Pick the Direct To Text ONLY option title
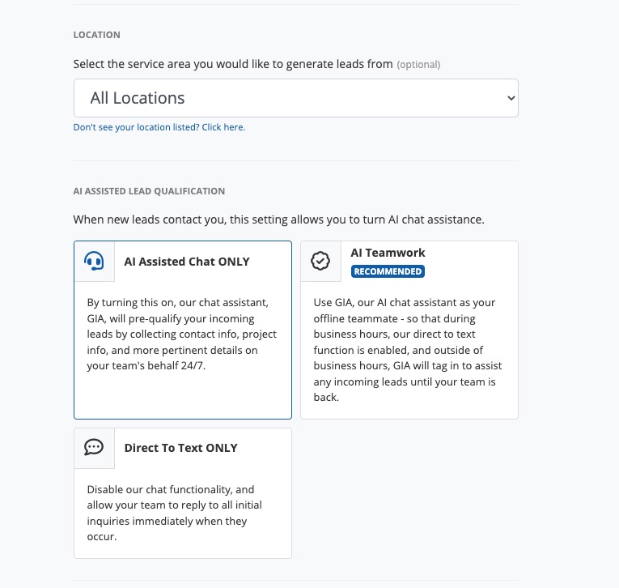The width and height of the screenshot is (619, 588). [x=180, y=448]
